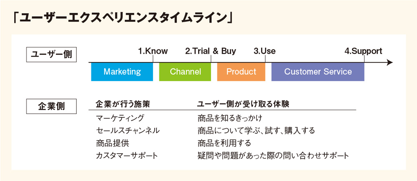Click the 企業が行う施策 column header
This screenshot has width=417, height=181.
[123, 104]
